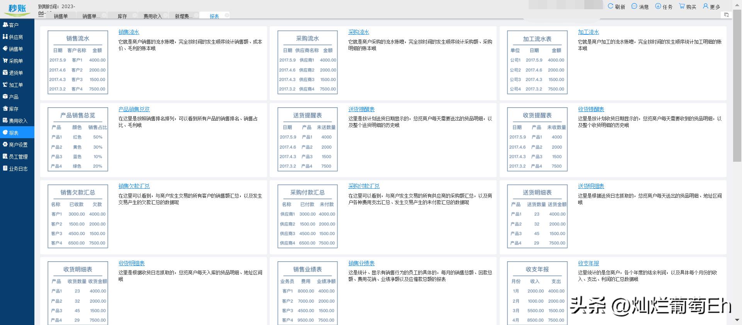Open 业务日志 in sidebar

[17, 169]
